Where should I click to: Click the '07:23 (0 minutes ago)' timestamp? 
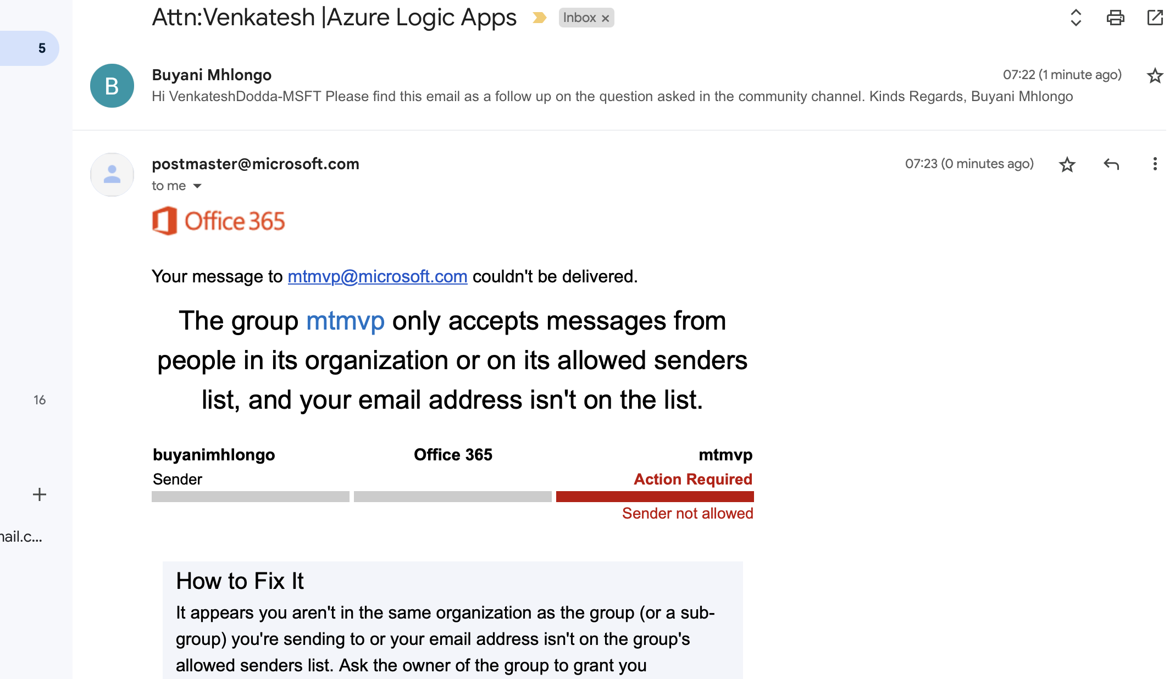969,164
